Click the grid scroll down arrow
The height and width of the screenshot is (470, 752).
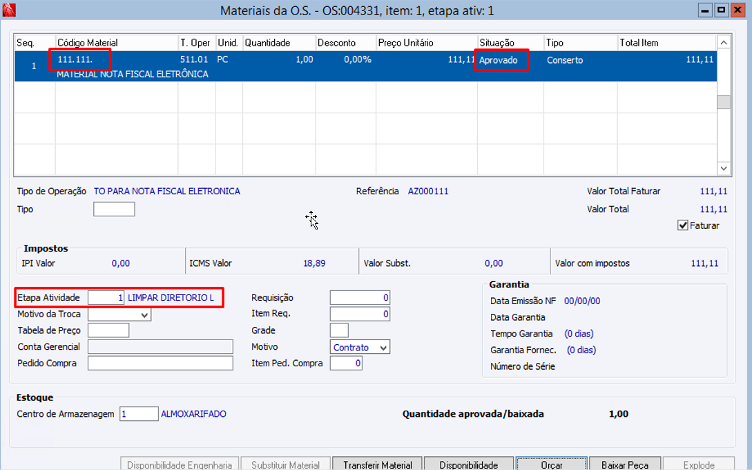click(724, 168)
